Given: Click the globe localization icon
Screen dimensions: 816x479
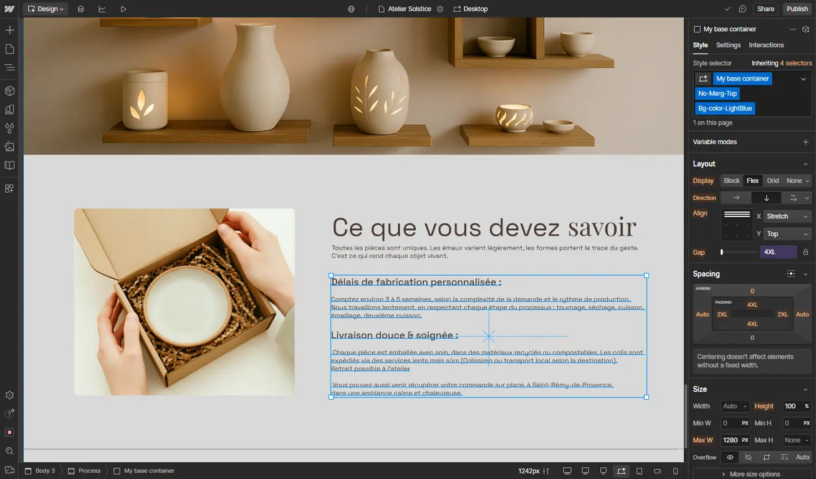Looking at the screenshot, I should point(352,9).
